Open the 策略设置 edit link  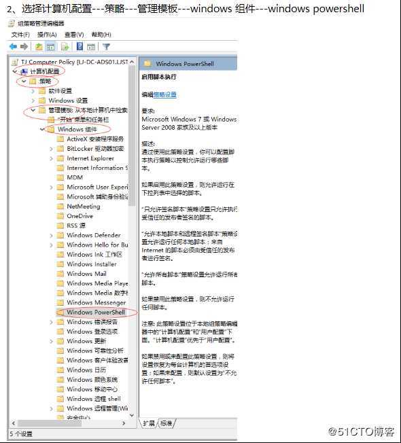coord(164,94)
